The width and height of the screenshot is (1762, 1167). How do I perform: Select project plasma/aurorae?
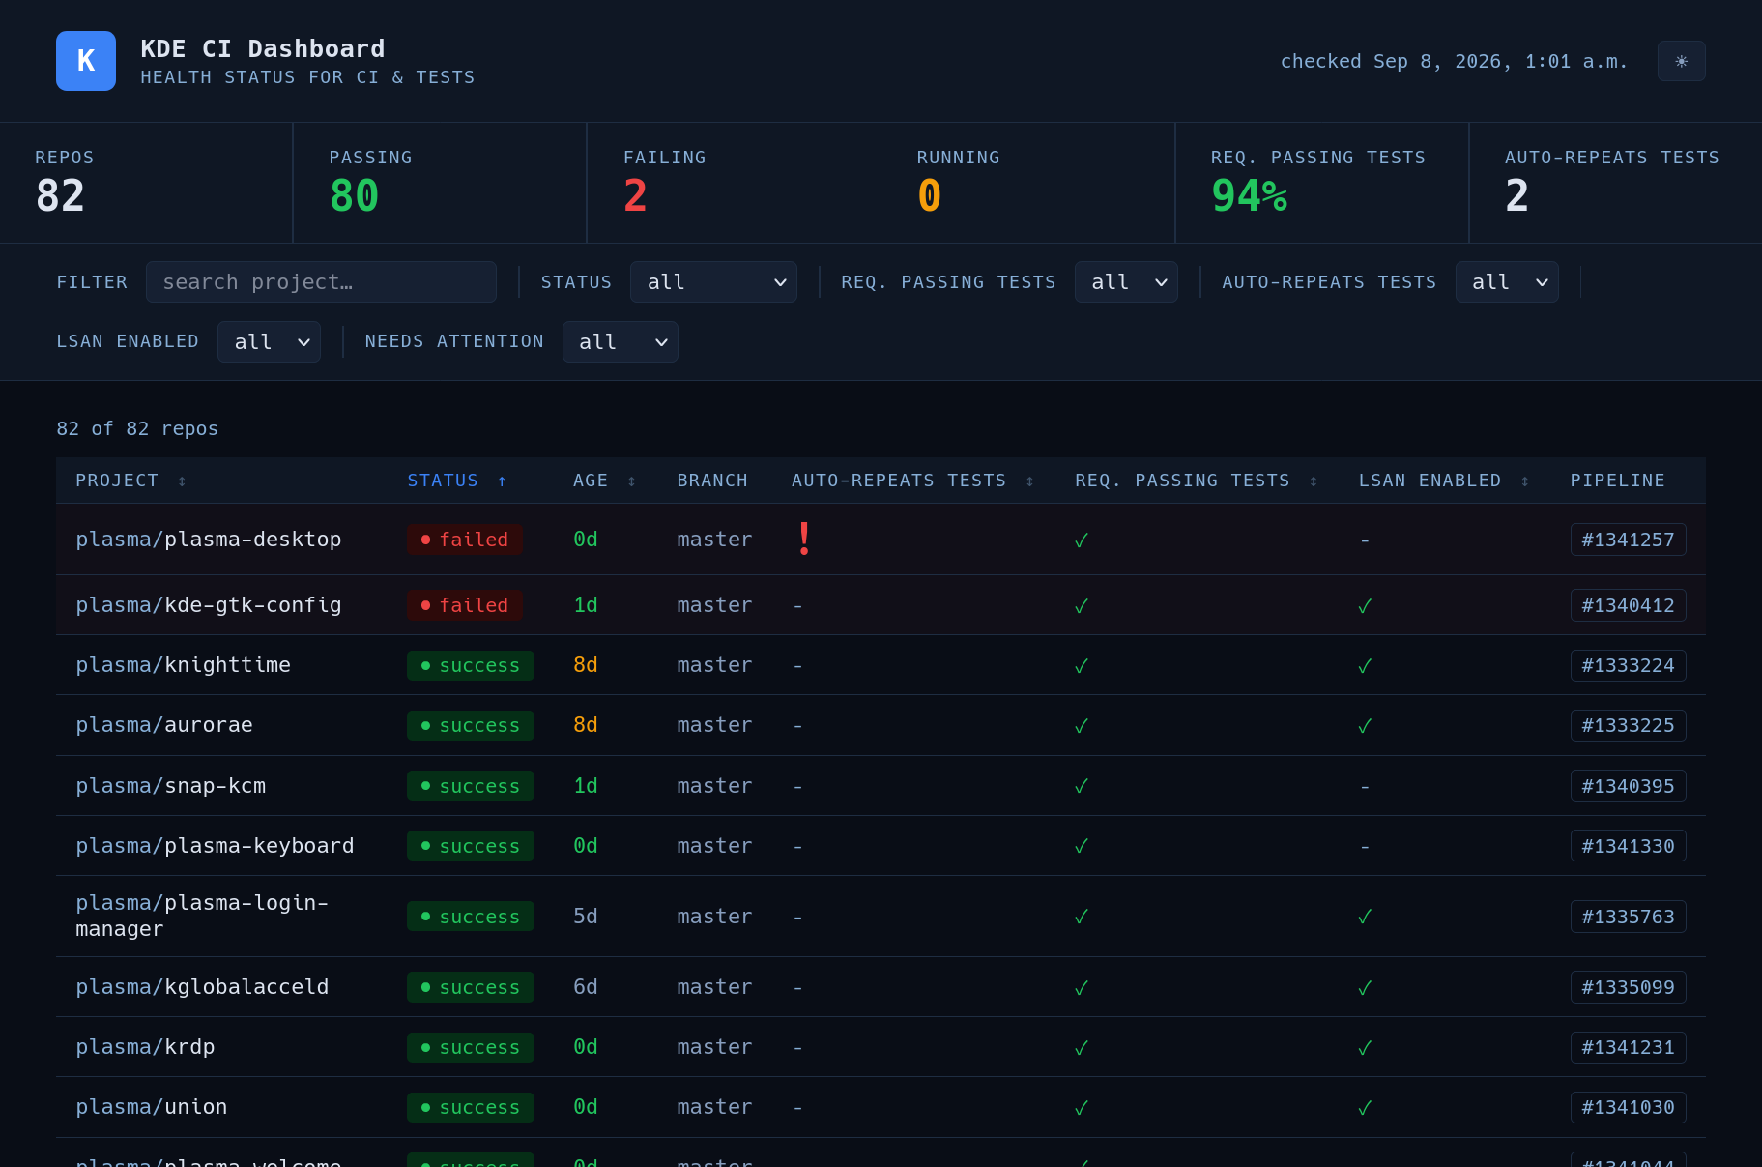tap(164, 725)
